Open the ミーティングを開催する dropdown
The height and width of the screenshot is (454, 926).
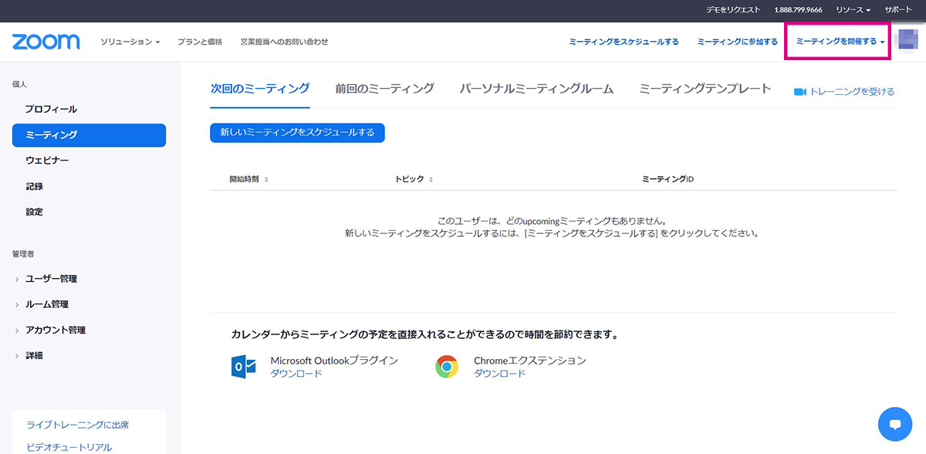(x=840, y=42)
